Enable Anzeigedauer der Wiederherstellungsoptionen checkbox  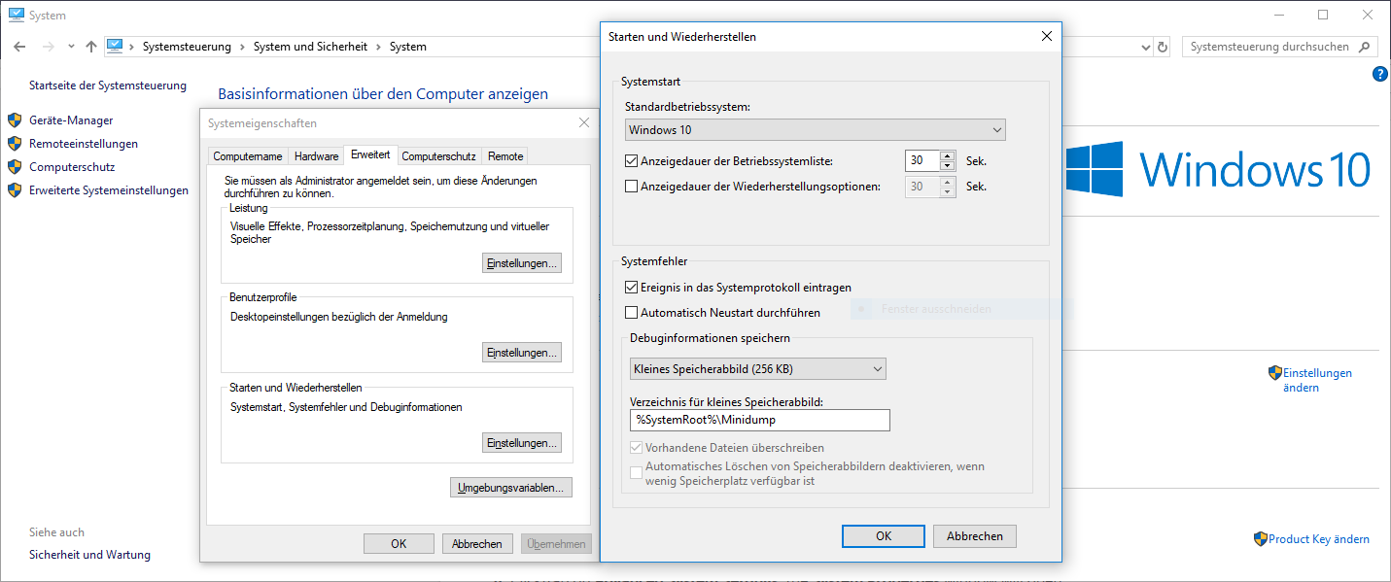pos(632,187)
